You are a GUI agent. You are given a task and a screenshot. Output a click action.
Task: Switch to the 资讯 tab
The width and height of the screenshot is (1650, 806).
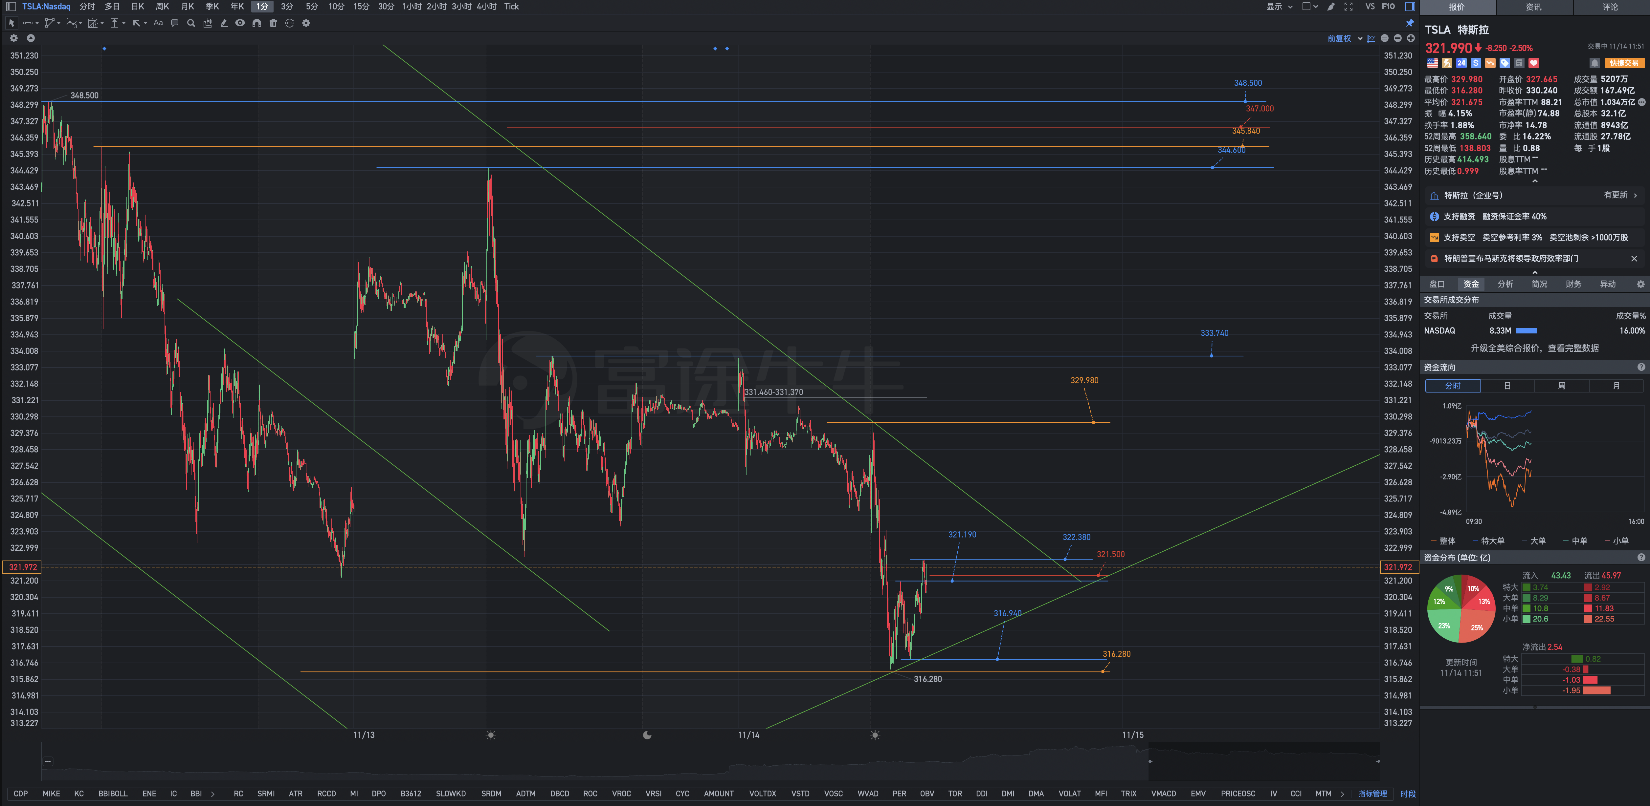pos(1534,7)
